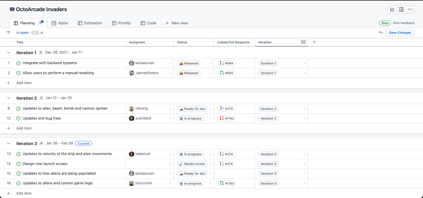Open status dropdown for Updates and bug fixes

pos(211,119)
